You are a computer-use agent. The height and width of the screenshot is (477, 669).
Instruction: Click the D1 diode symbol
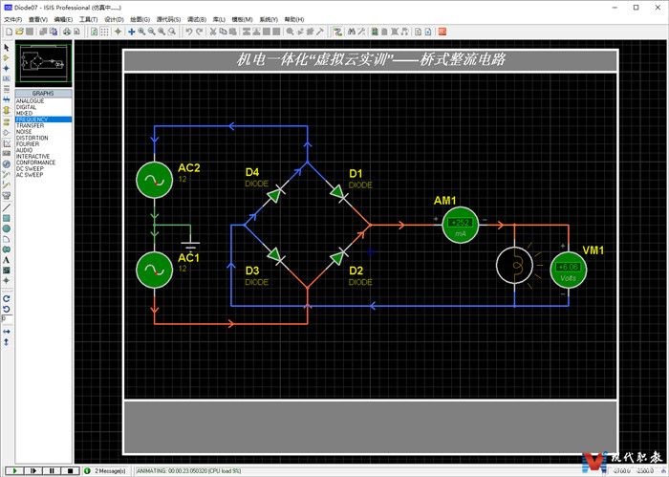tap(338, 193)
